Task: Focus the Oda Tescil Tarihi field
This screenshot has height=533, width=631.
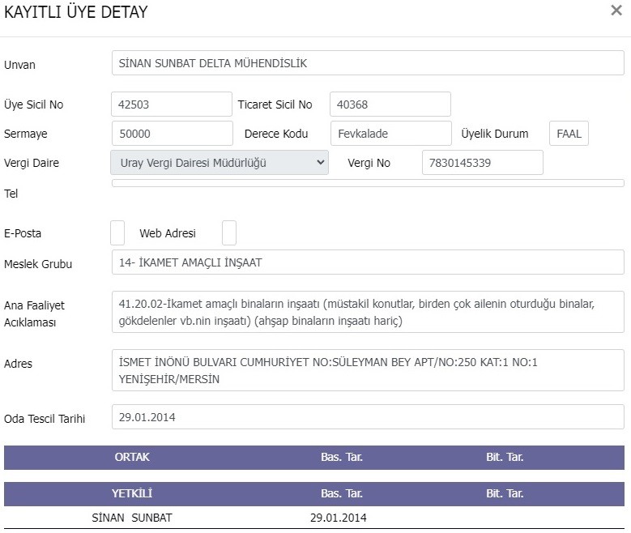Action: (x=368, y=417)
